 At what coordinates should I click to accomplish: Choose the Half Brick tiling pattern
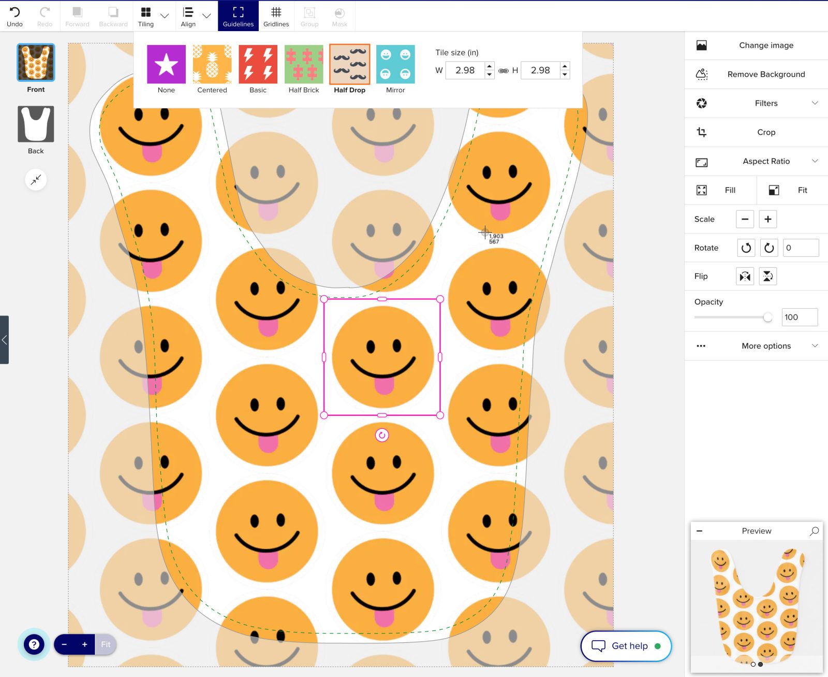coord(304,64)
